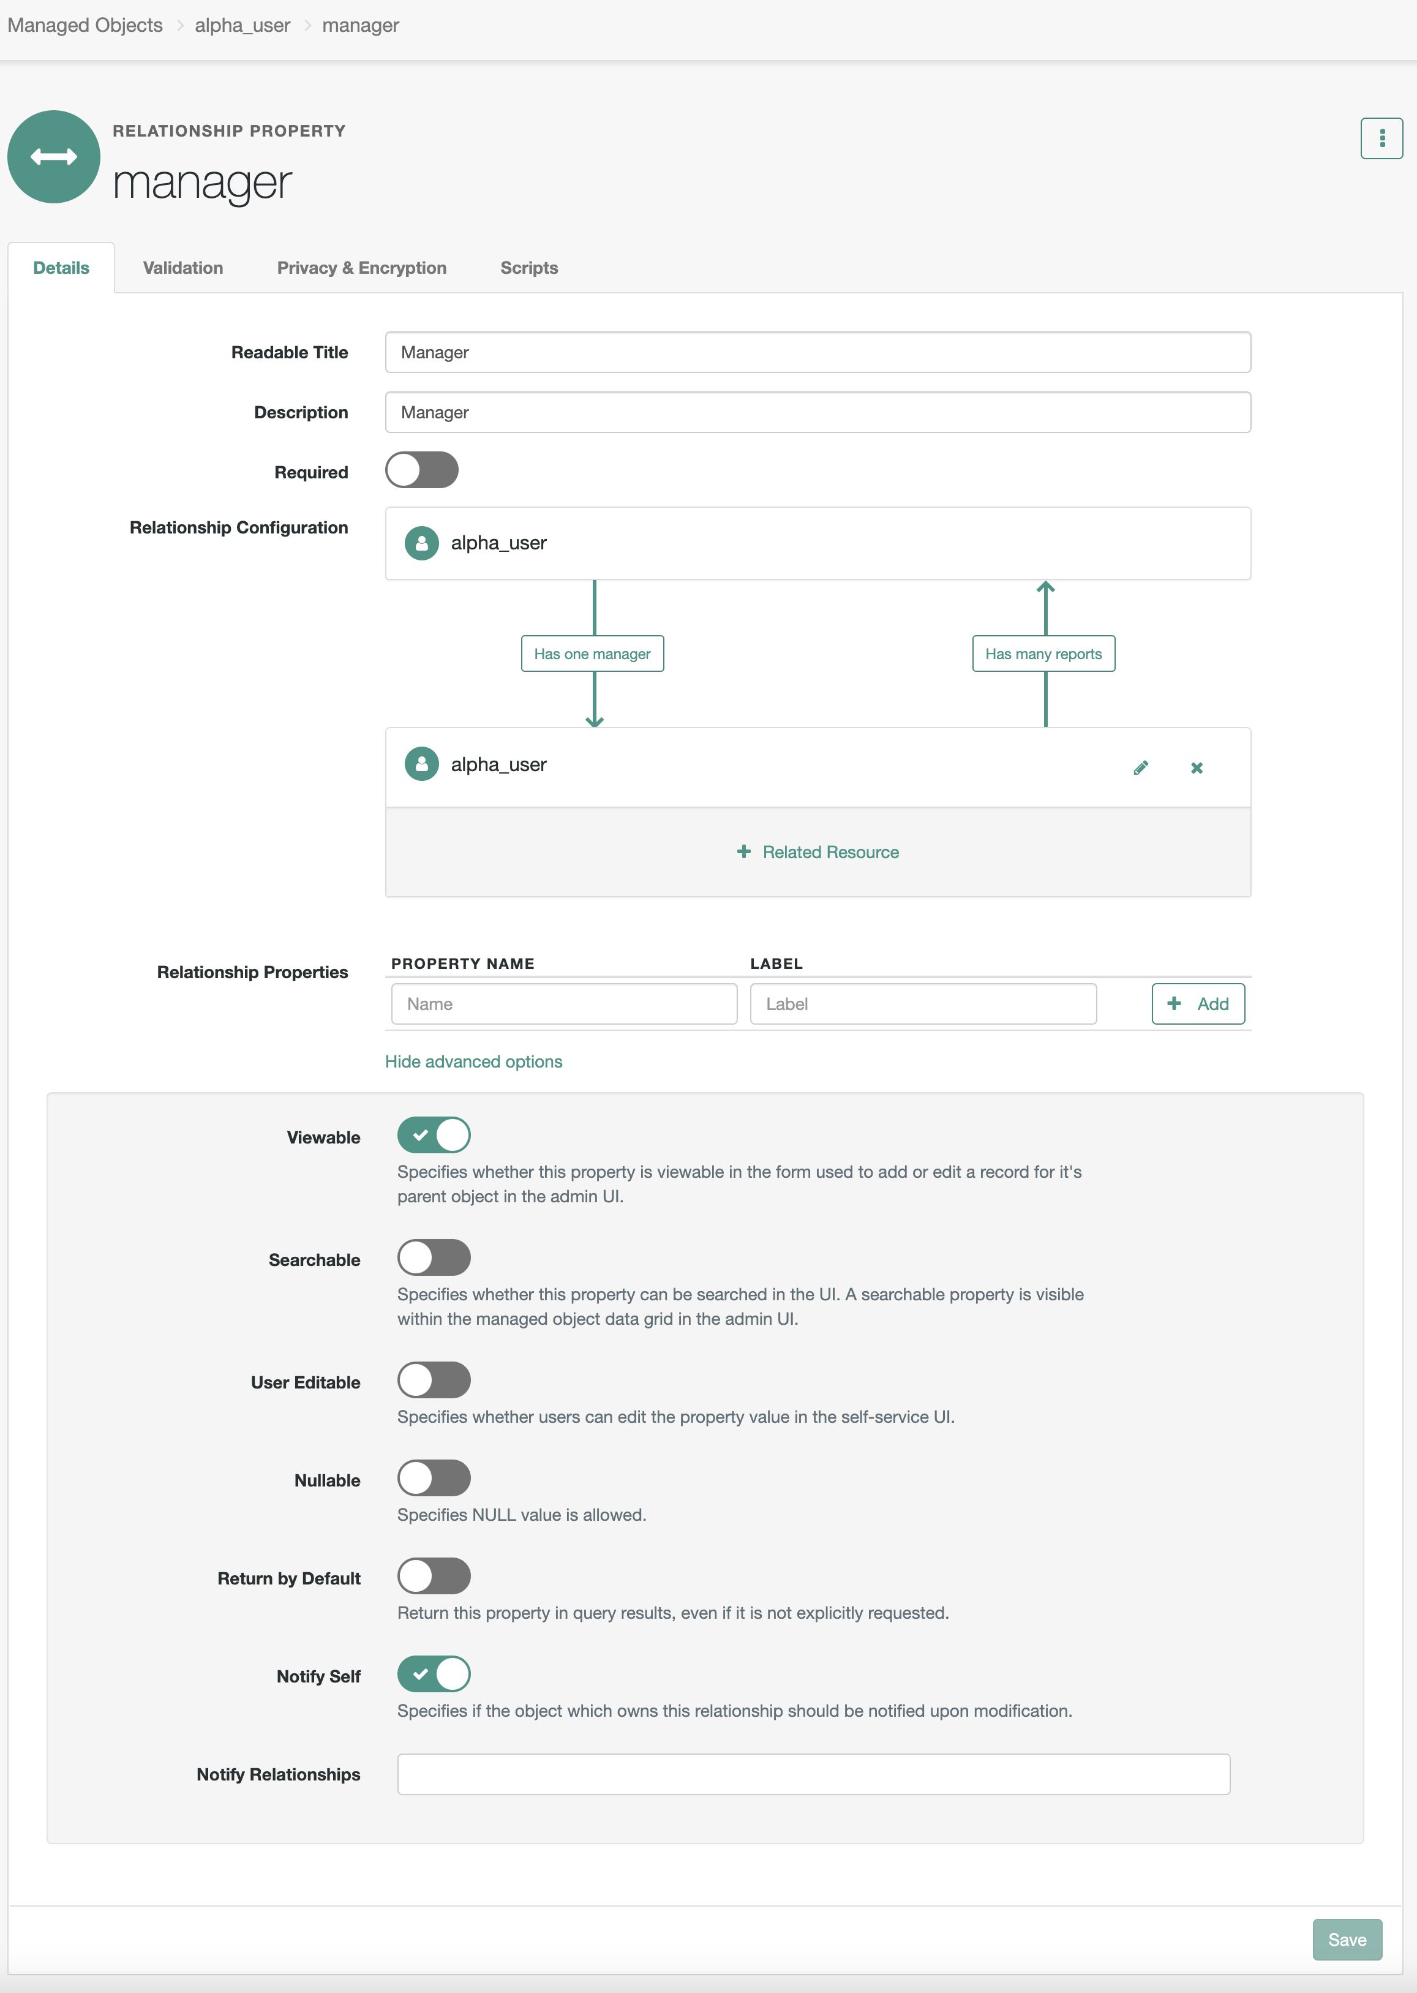Click the alpha_user managed object icon in top node
Image resolution: width=1417 pixels, height=1993 pixels.
(x=422, y=543)
